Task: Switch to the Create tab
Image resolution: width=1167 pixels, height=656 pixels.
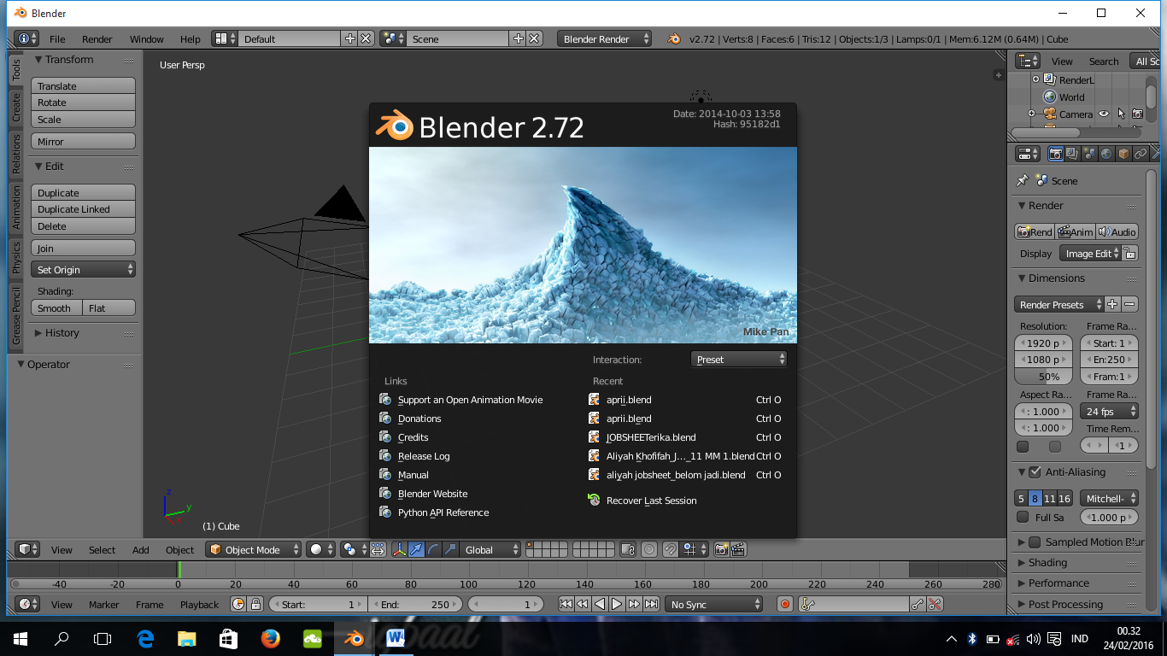Action: pos(16,108)
